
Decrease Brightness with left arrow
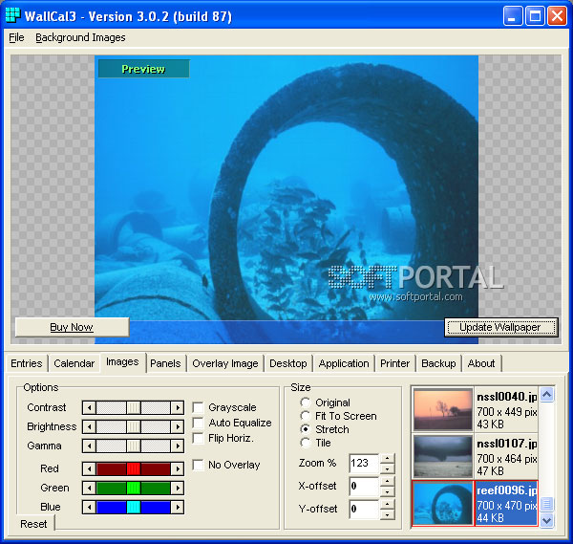[89, 426]
